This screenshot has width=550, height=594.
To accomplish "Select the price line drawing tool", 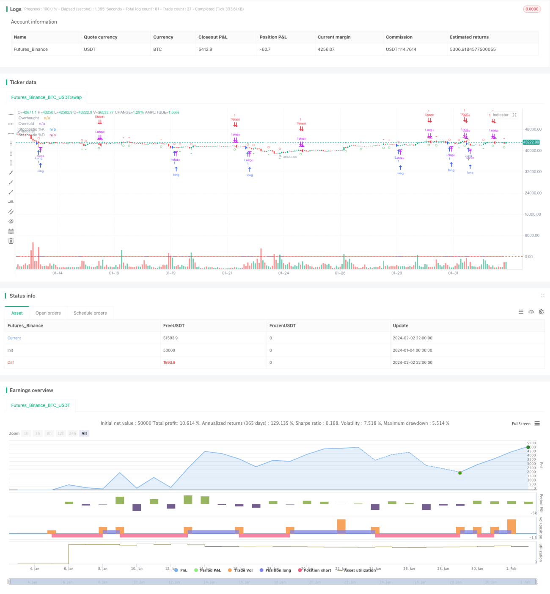I will (x=11, y=202).
